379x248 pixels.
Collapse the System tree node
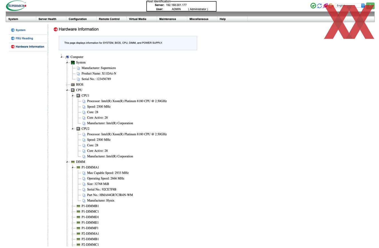click(67, 63)
